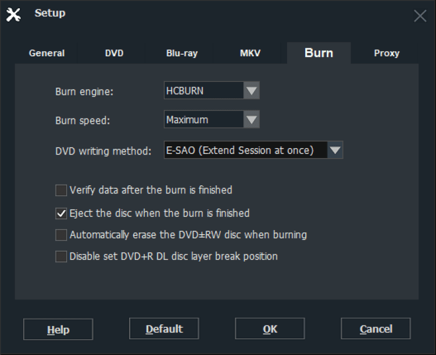Viewport: 436px width, 355px height.
Task: Close the Setup dialog with X
Action: [x=420, y=16]
